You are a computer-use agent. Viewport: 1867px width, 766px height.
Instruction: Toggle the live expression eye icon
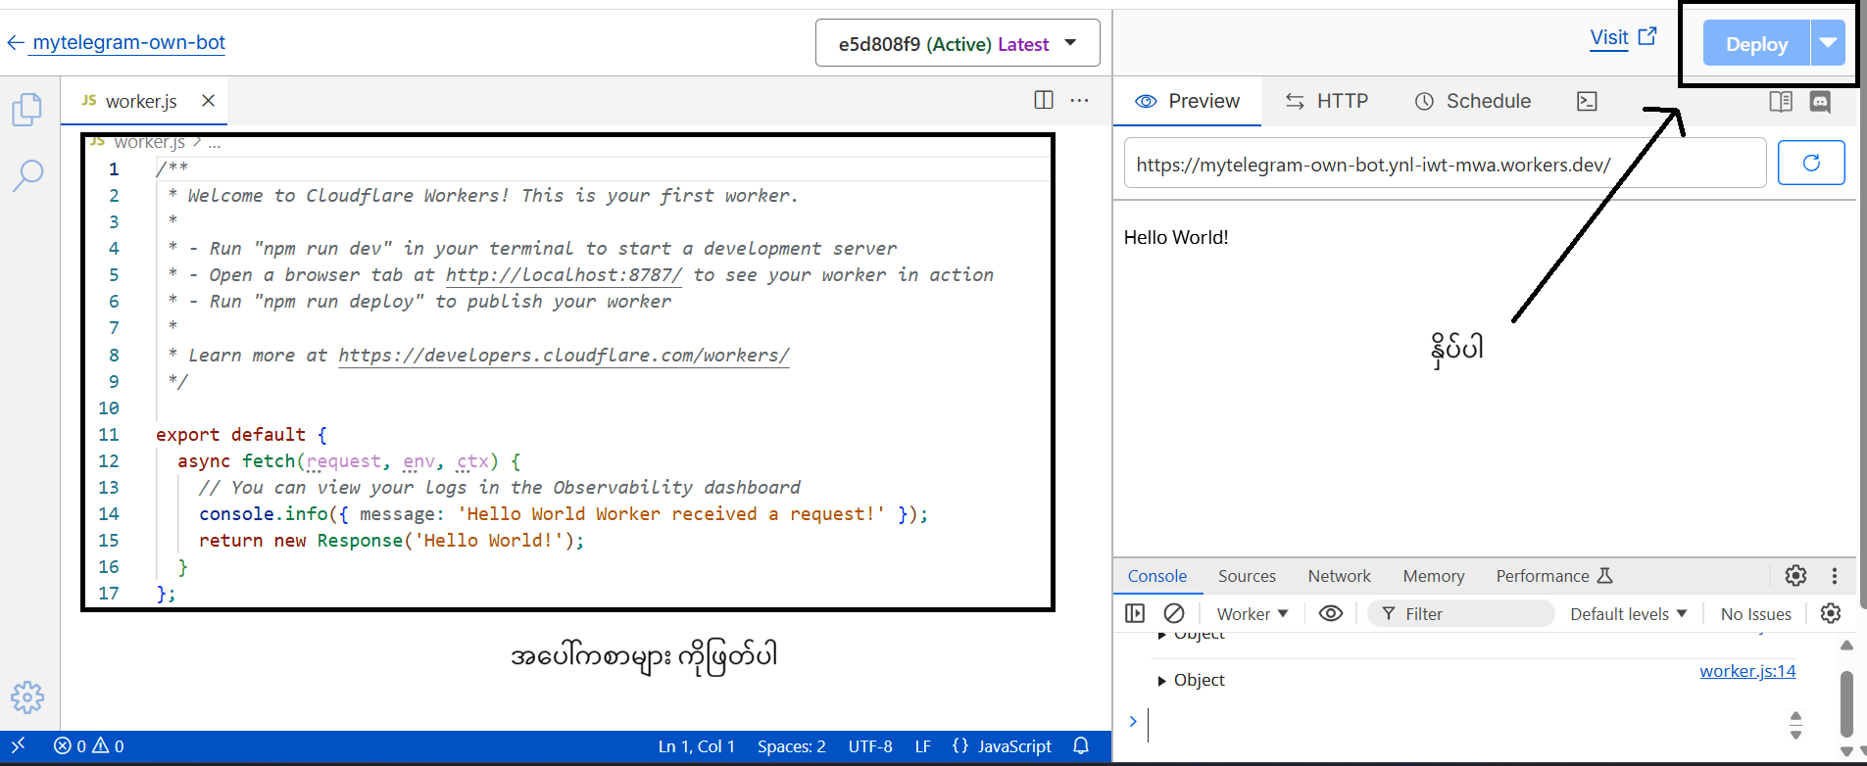(1330, 613)
